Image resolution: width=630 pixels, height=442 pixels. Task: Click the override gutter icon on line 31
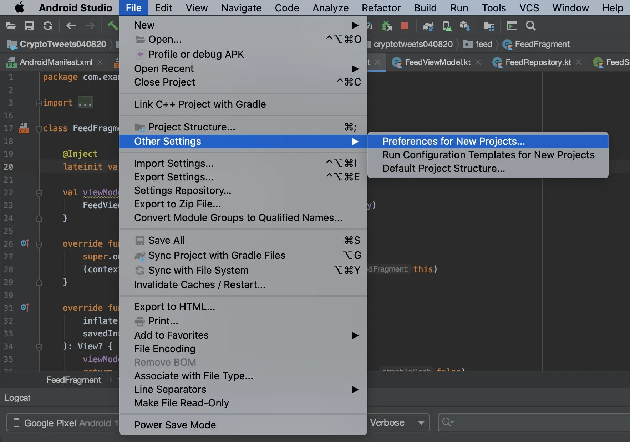coord(25,307)
